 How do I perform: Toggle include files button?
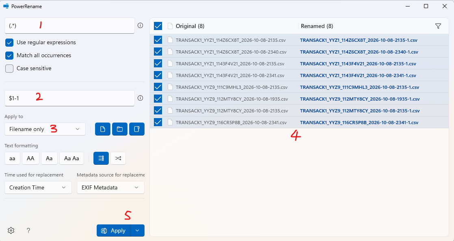point(102,129)
